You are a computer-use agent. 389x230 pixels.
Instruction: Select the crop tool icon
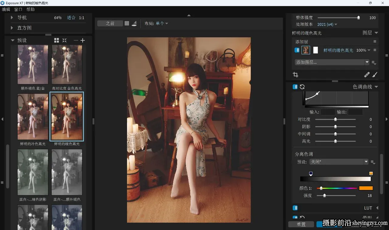click(x=295, y=75)
